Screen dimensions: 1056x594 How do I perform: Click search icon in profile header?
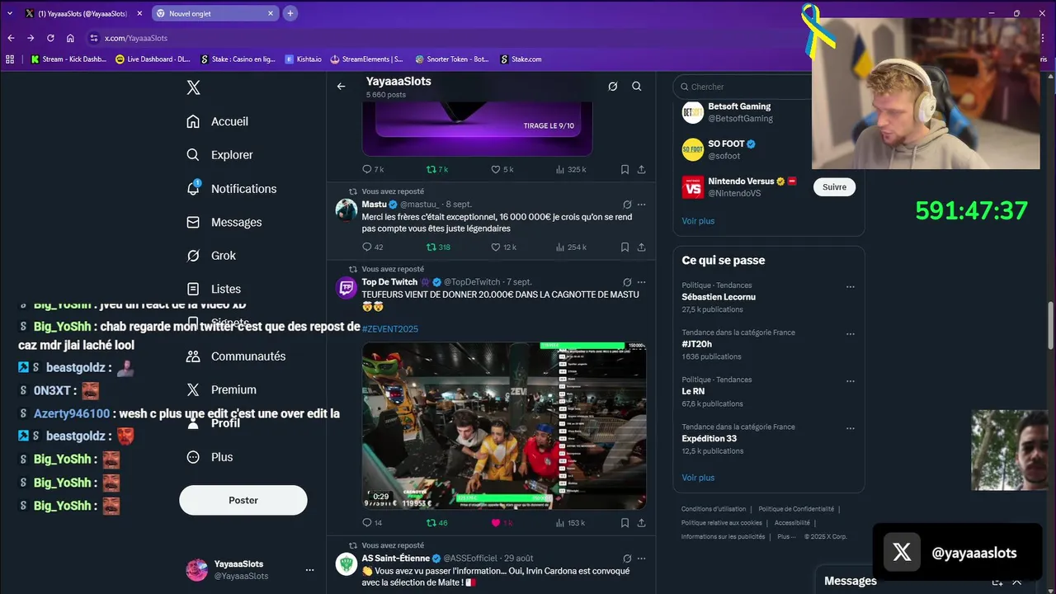pyautogui.click(x=637, y=87)
